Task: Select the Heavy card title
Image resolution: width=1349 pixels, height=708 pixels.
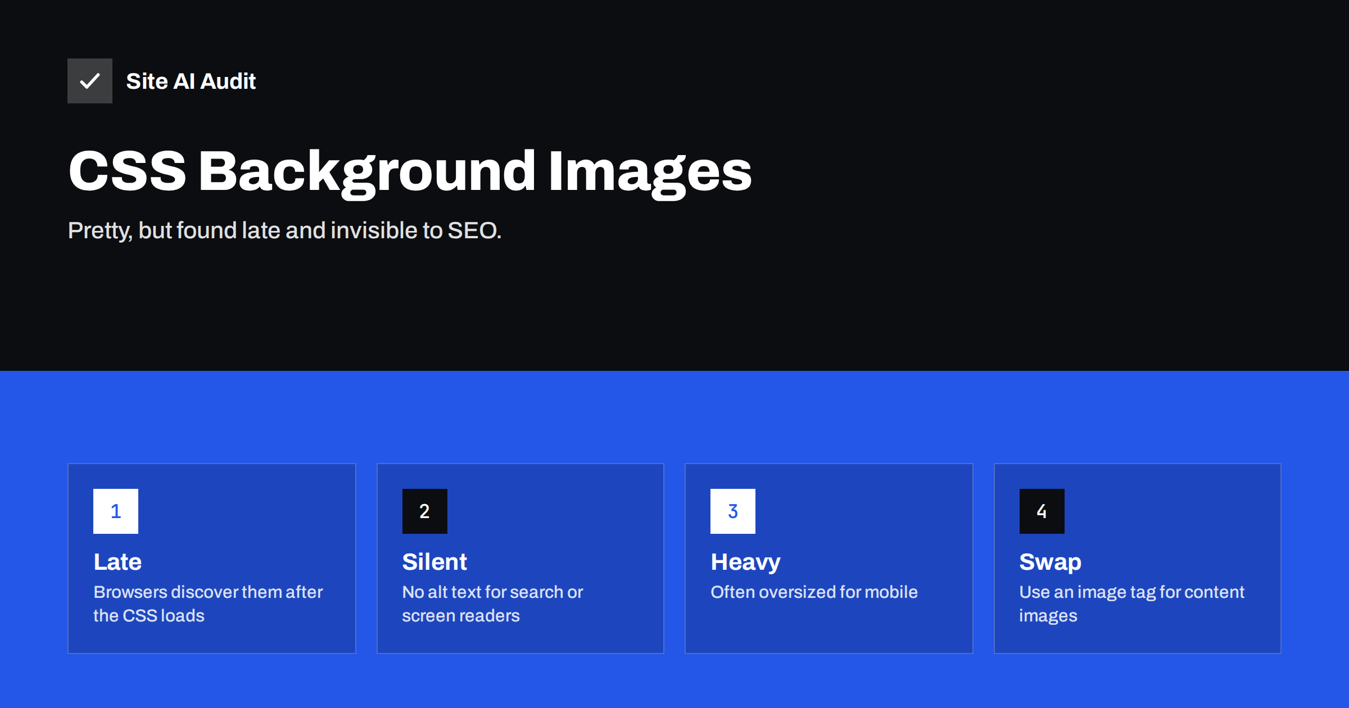Action: click(x=746, y=562)
